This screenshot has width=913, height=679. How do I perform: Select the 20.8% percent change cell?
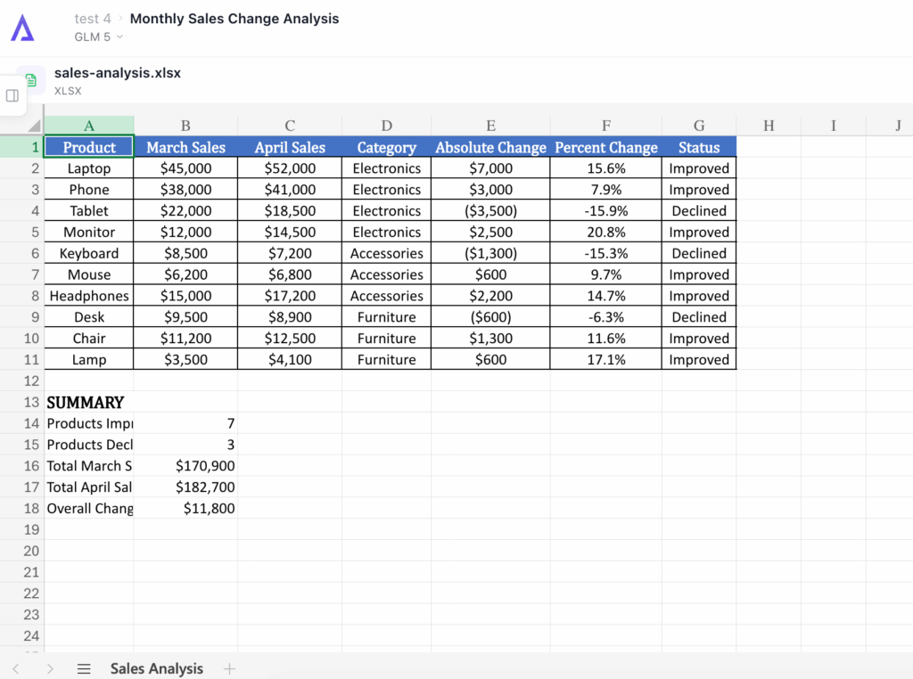(x=606, y=233)
